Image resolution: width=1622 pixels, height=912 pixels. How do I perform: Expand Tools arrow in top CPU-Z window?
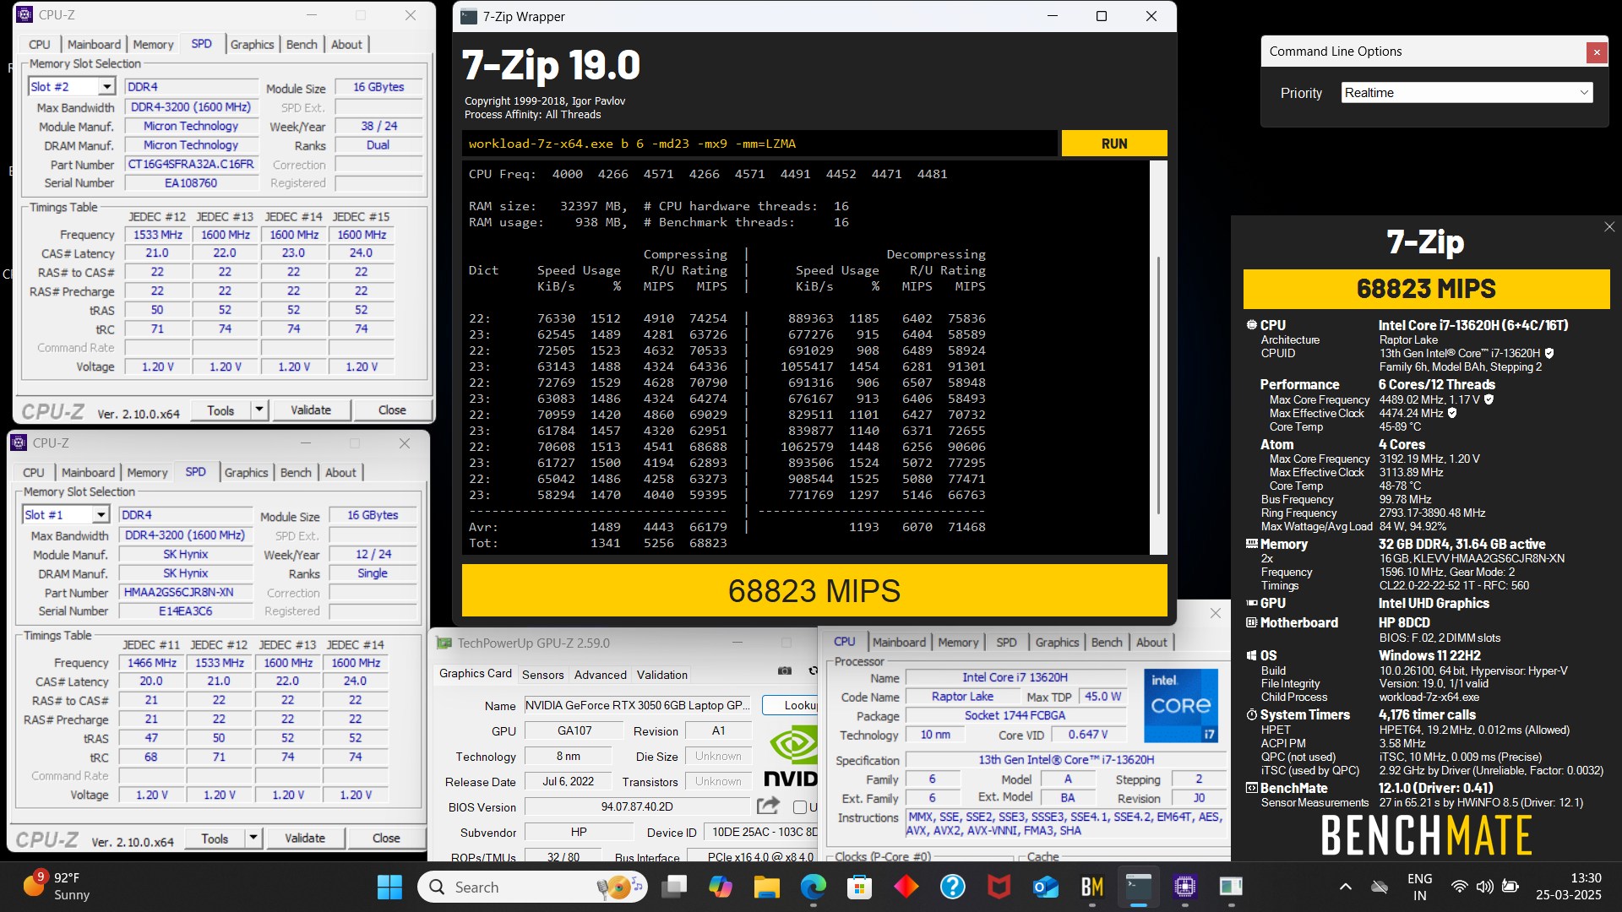tap(259, 410)
